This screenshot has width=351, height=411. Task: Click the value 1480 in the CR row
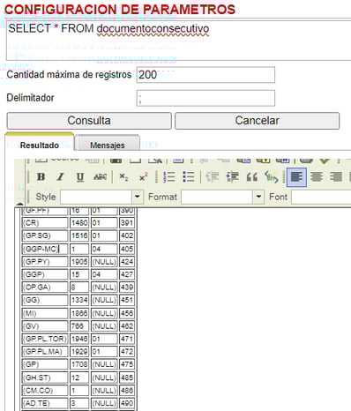(79, 223)
